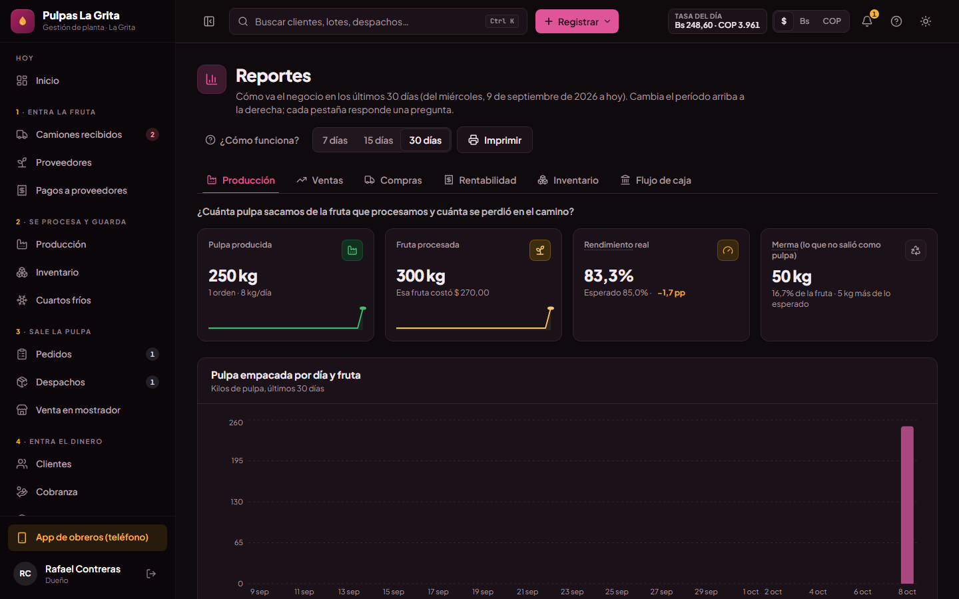This screenshot has width=959, height=599.
Task: Switch to Flujo de caja tab
Action: (656, 180)
